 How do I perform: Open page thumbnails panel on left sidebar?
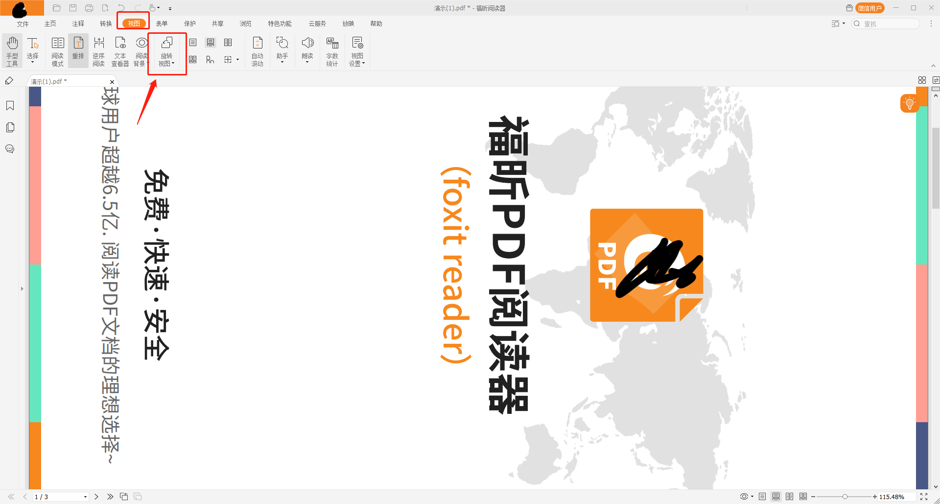click(10, 127)
